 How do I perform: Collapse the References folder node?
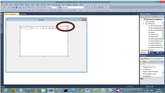[143, 24]
